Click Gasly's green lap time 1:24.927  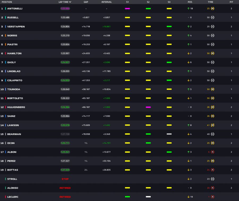coord(65,62)
